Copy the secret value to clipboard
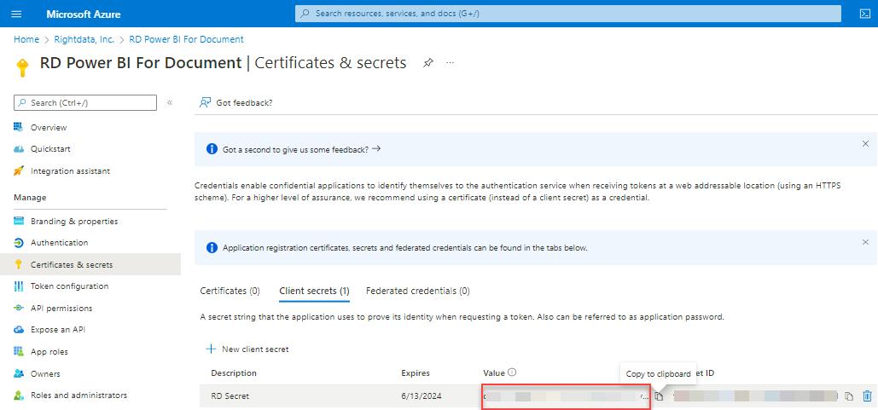The height and width of the screenshot is (410, 878). (659, 396)
